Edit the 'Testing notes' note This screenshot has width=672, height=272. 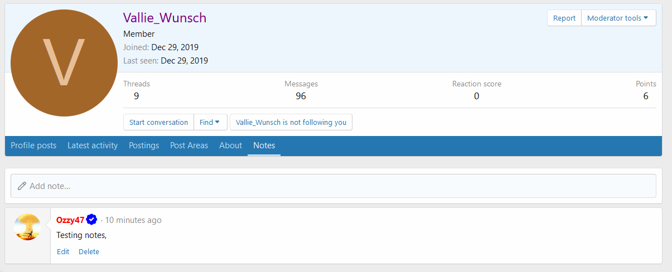[x=63, y=252]
